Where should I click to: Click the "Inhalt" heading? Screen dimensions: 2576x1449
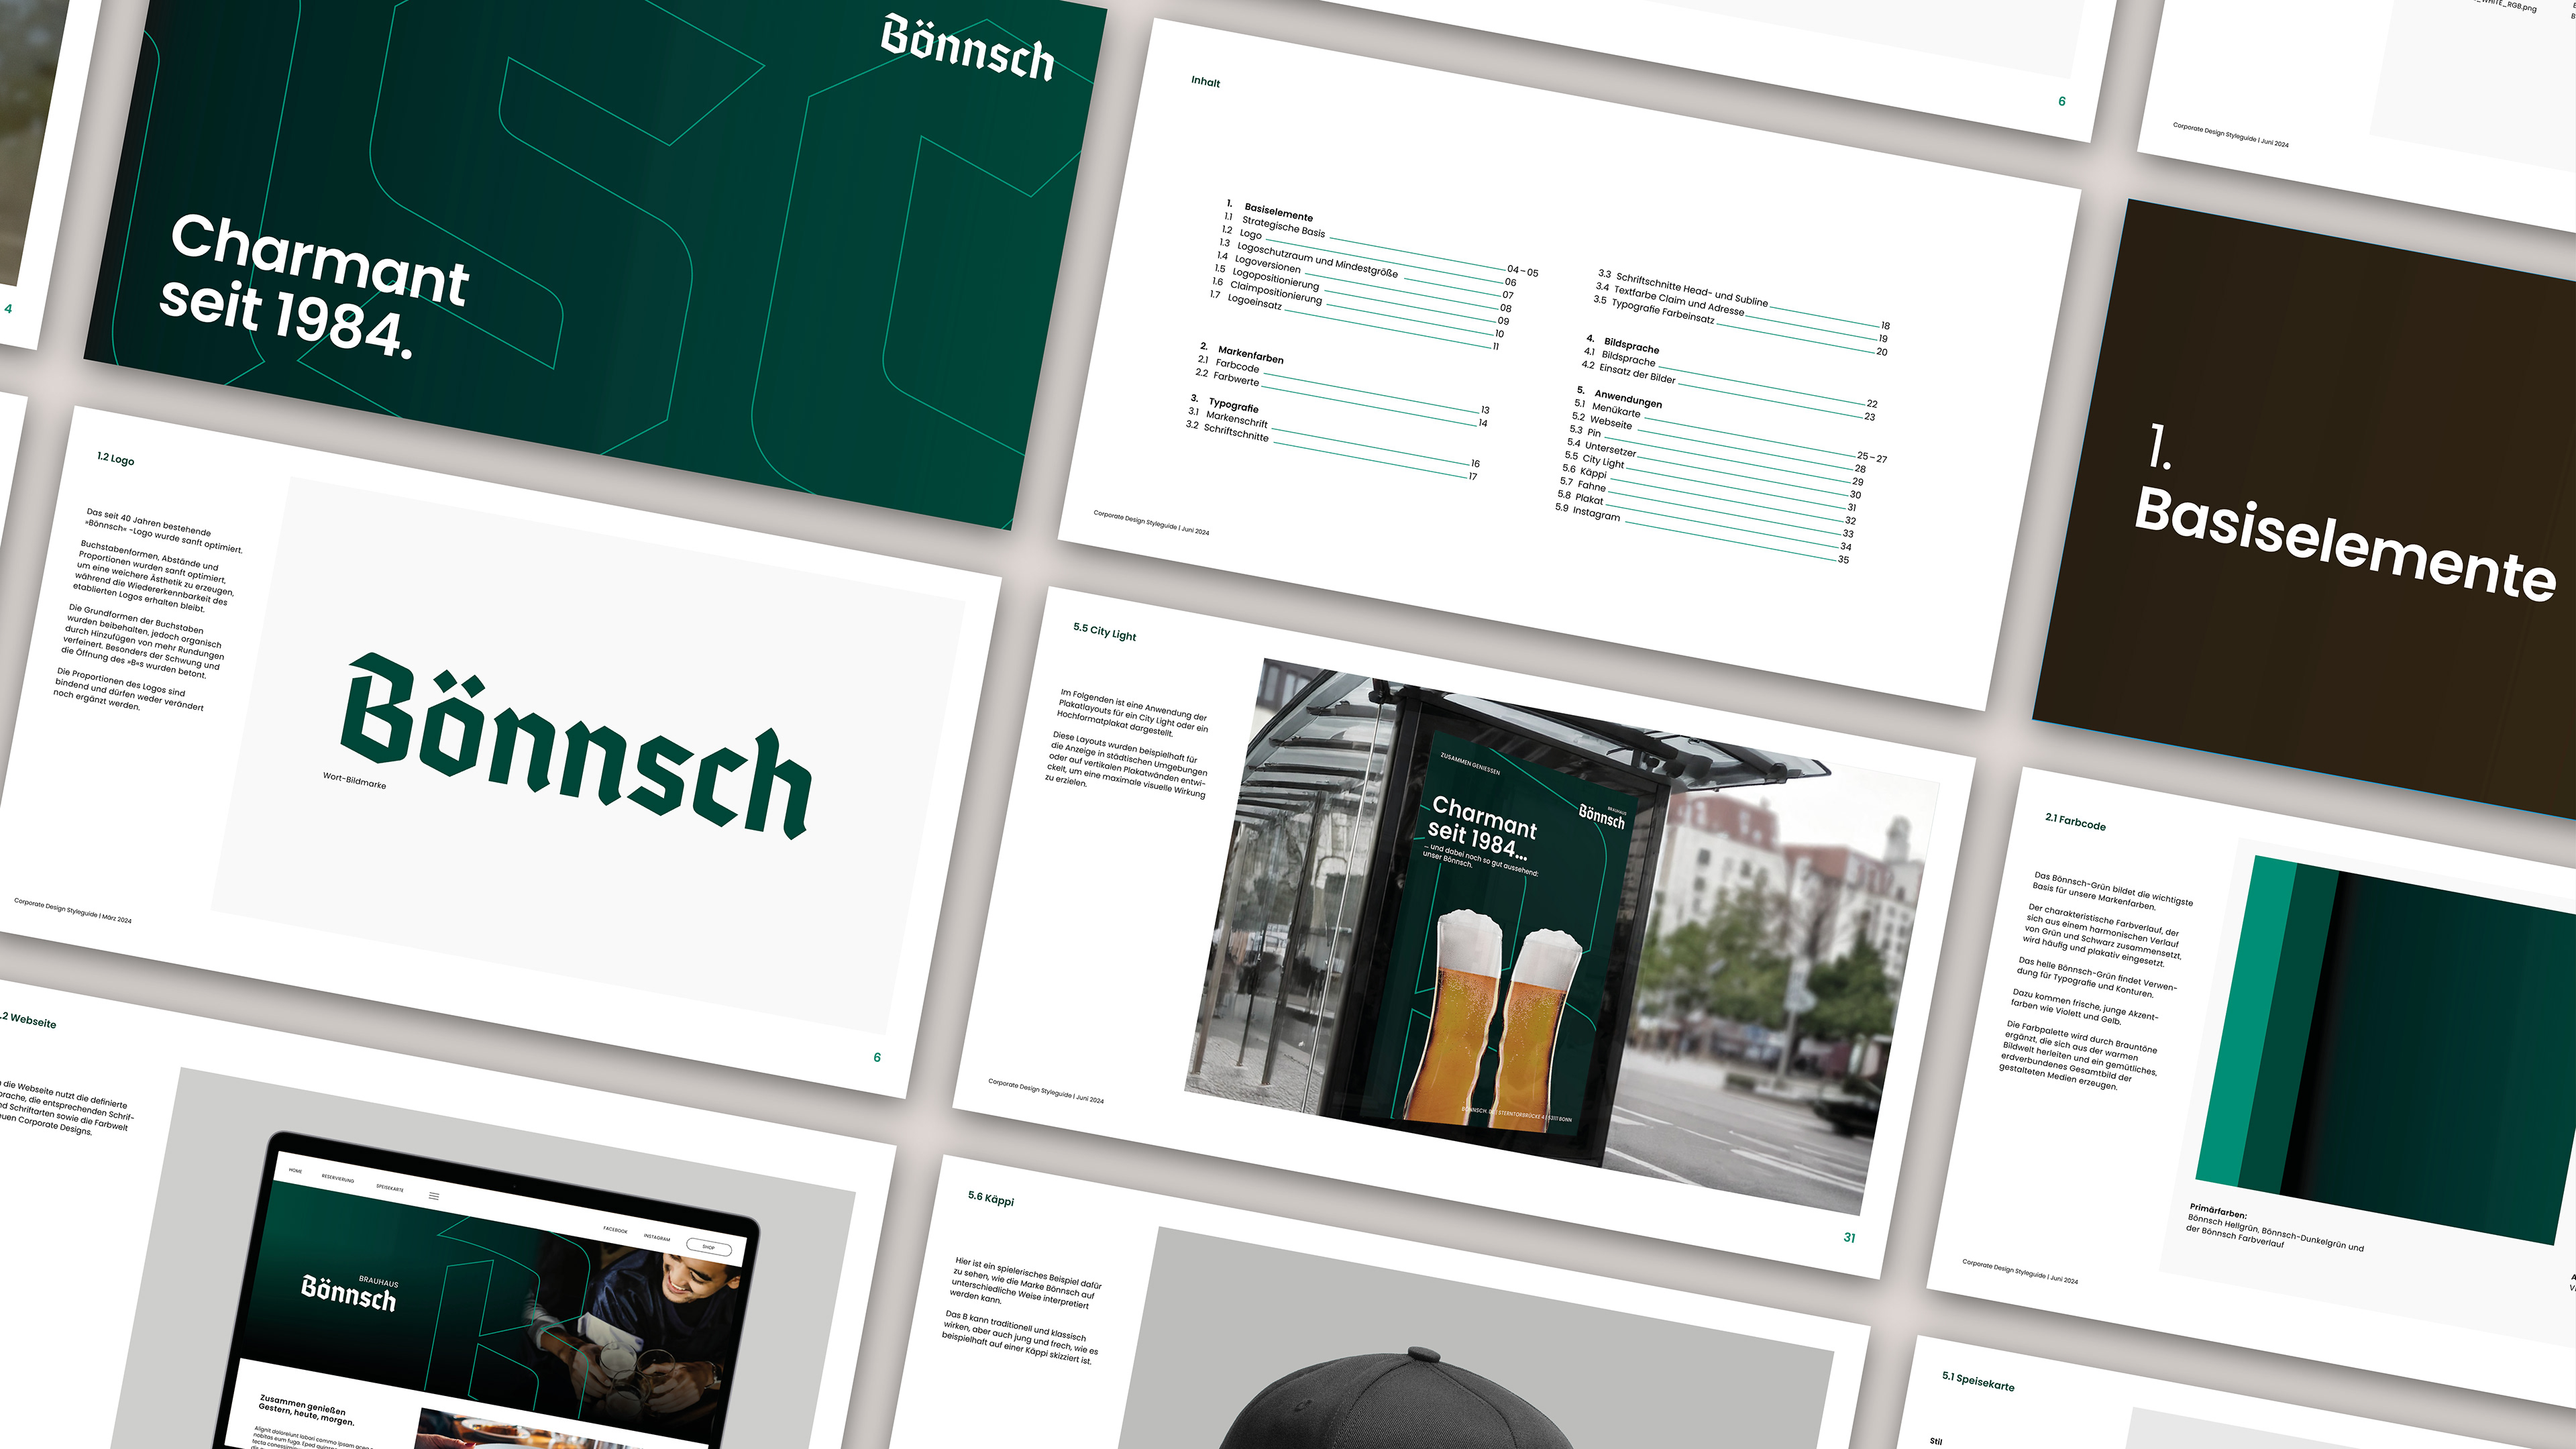point(1206,82)
